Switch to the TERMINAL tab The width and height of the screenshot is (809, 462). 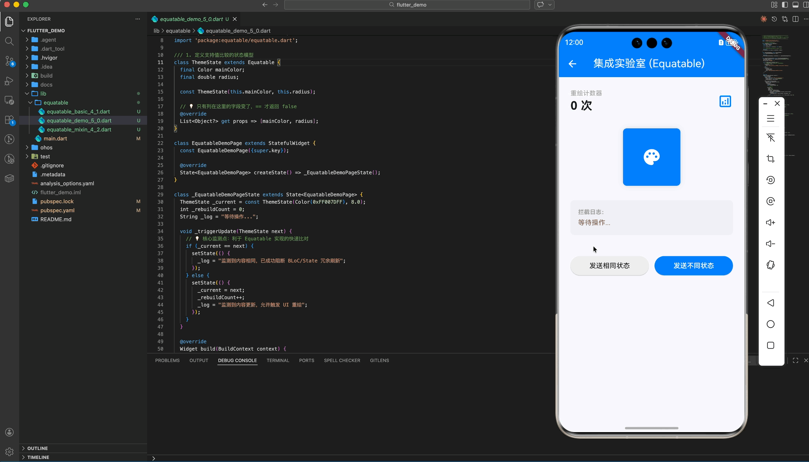click(277, 360)
